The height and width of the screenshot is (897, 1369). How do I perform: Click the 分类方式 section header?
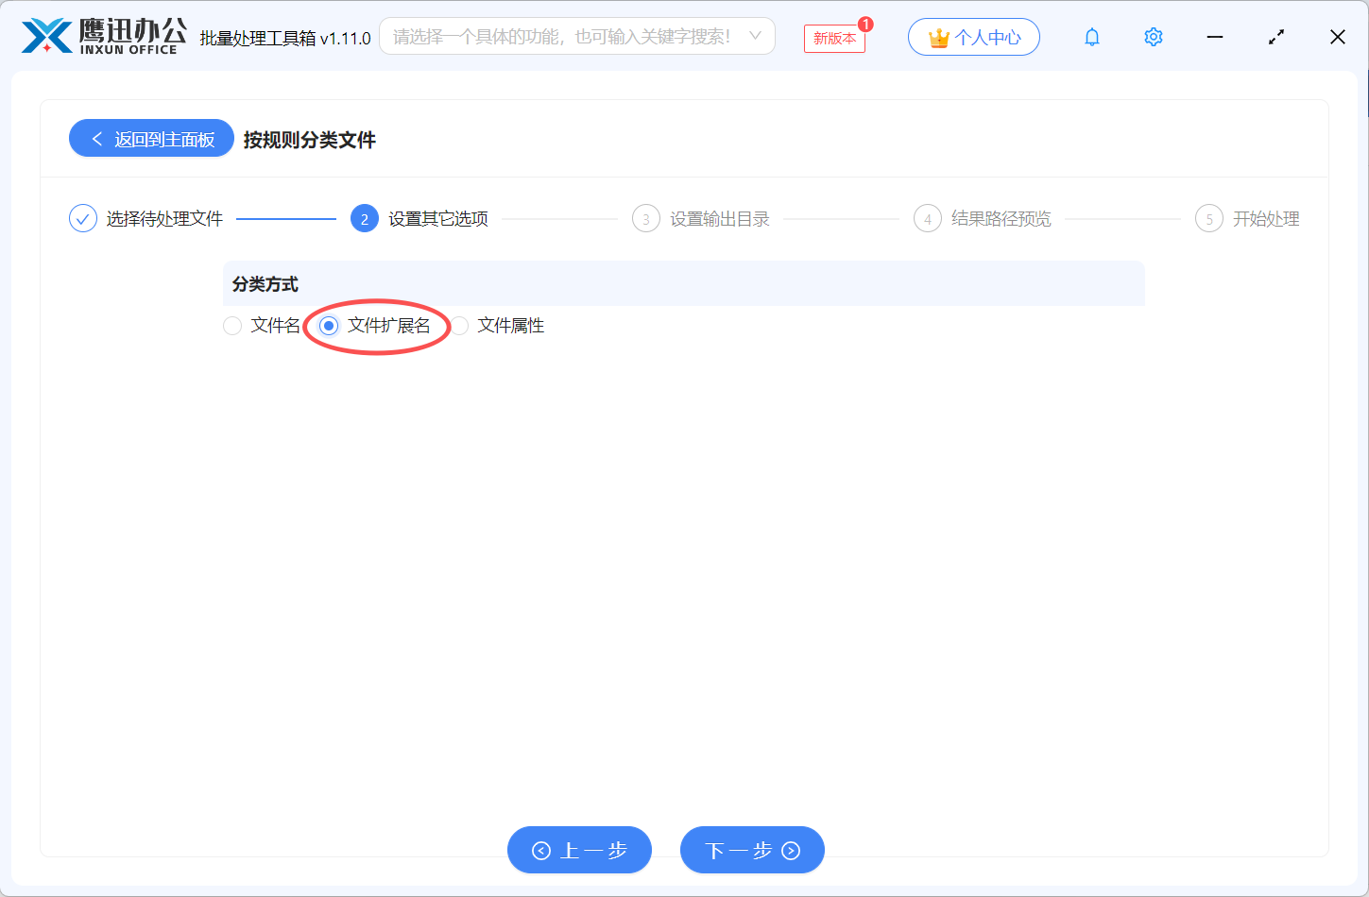[684, 283]
